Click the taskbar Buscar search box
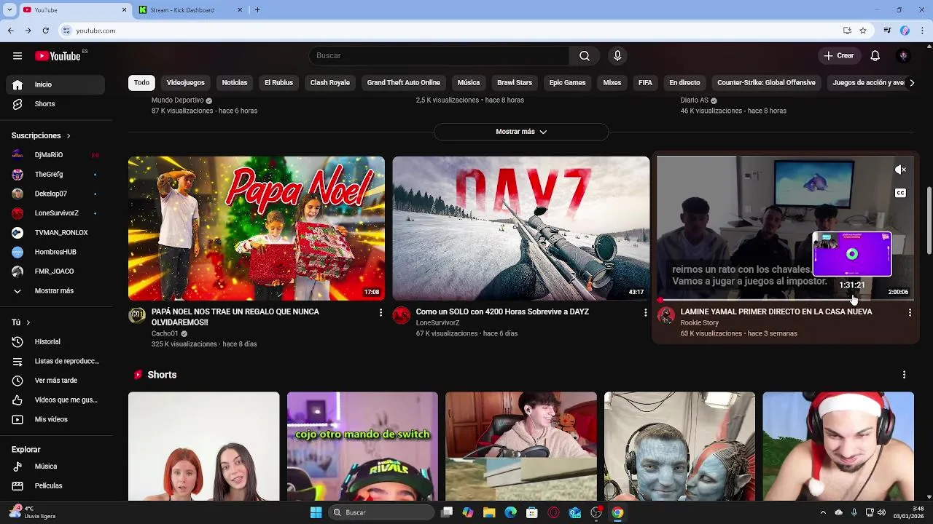This screenshot has width=933, height=524. click(382, 512)
